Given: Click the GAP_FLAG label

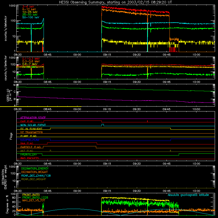Looking at the screenshot, I should coord(27,121).
